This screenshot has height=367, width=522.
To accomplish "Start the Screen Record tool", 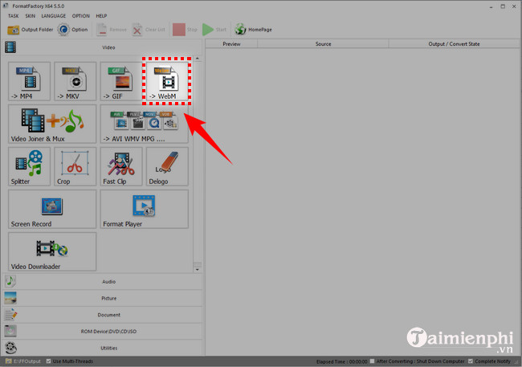I will tap(52, 209).
